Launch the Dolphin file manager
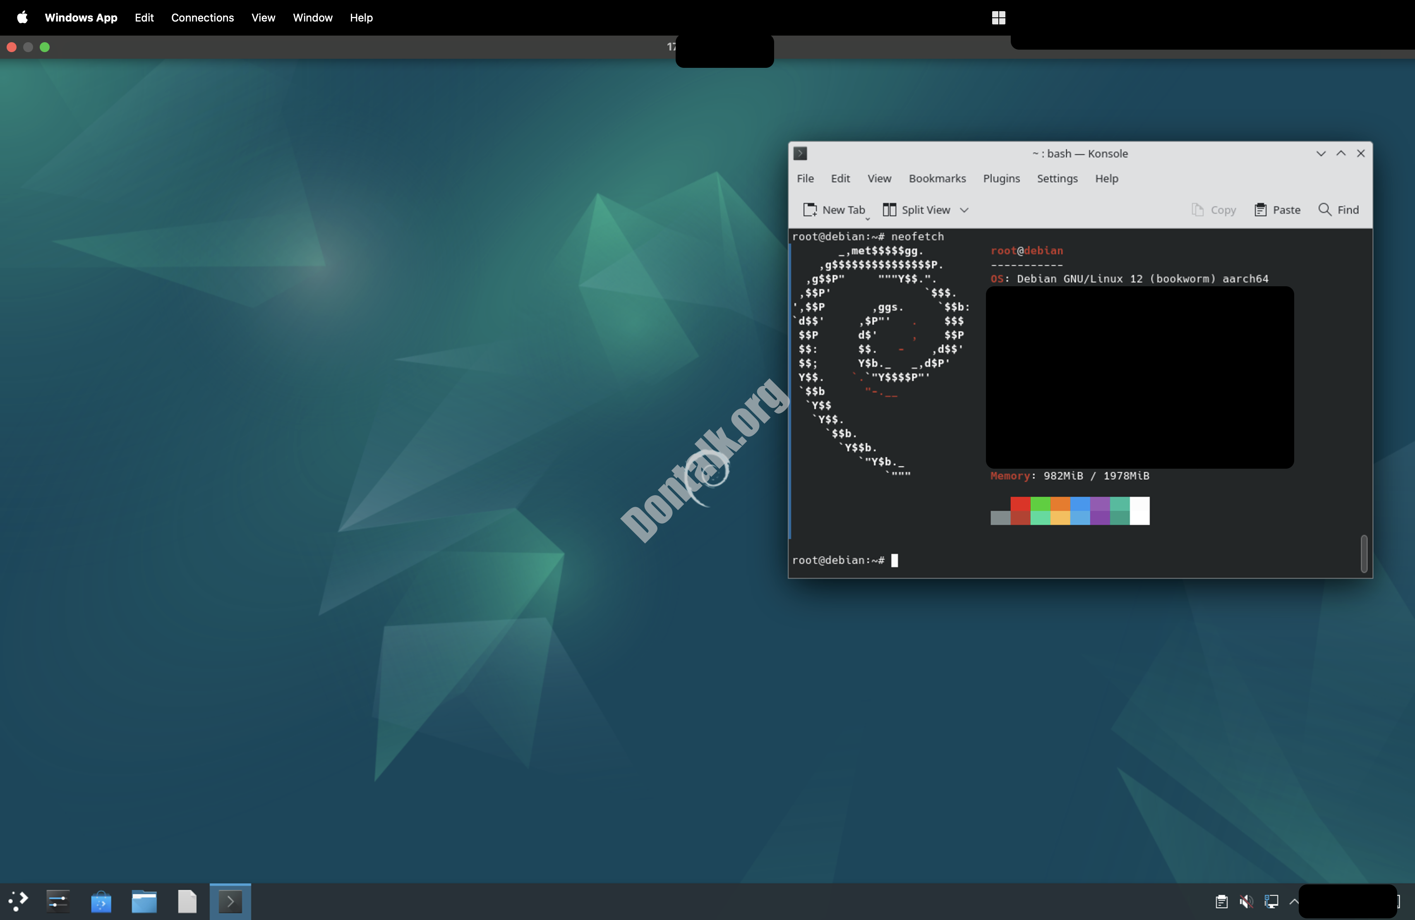This screenshot has width=1415, height=920. [144, 901]
